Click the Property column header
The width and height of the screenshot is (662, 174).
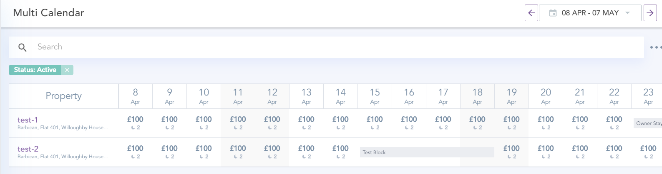pyautogui.click(x=63, y=96)
